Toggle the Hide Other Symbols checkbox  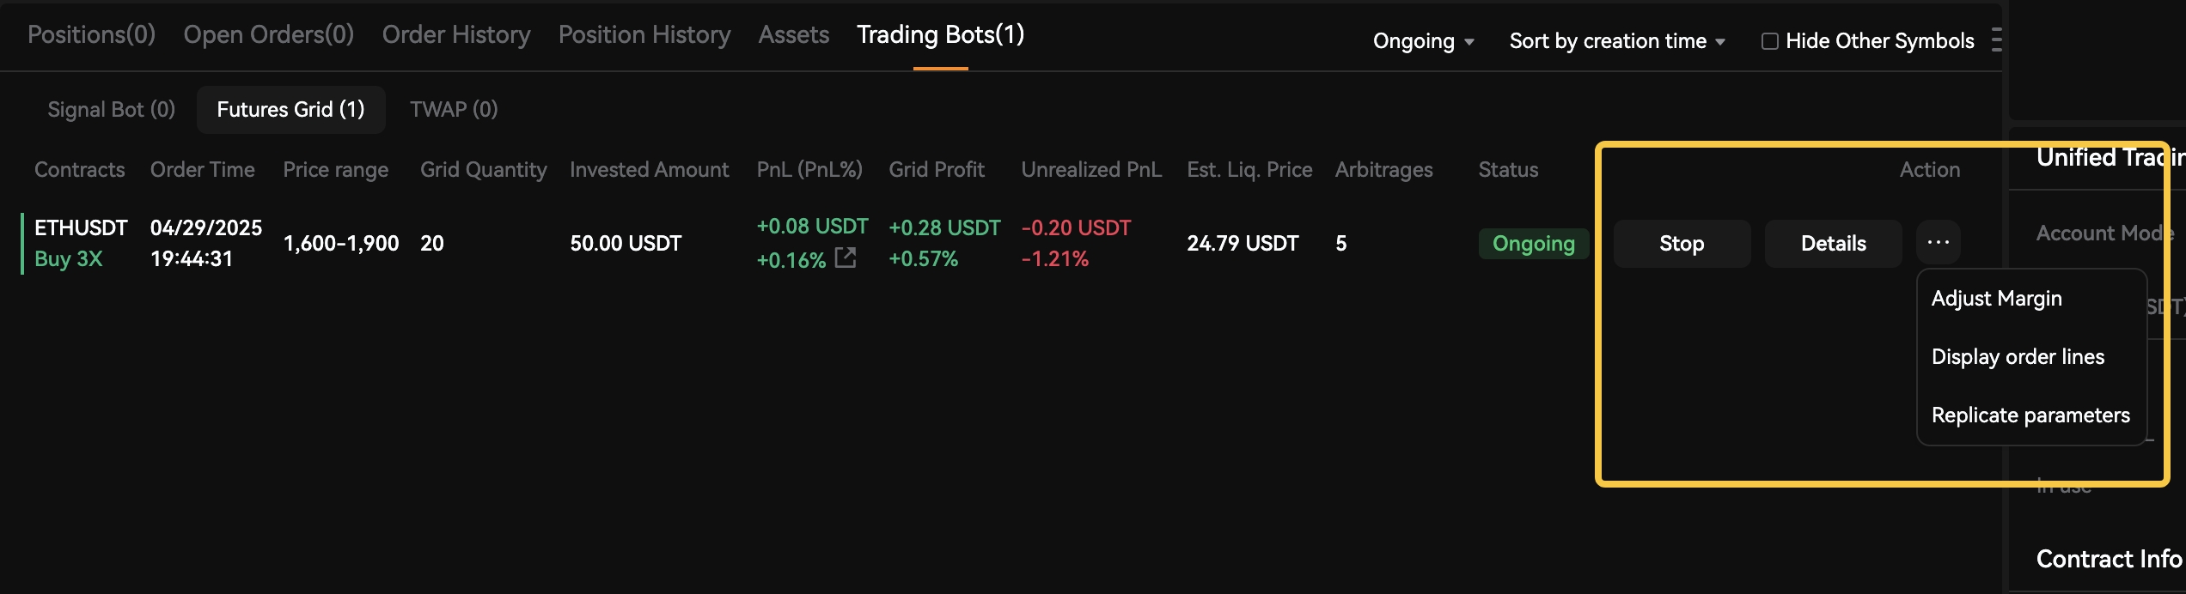[1769, 41]
